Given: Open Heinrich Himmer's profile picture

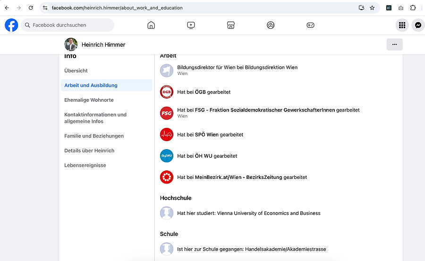Looking at the screenshot, I should click(x=71, y=44).
